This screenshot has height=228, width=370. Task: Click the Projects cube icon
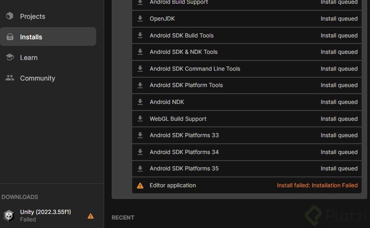click(x=9, y=16)
